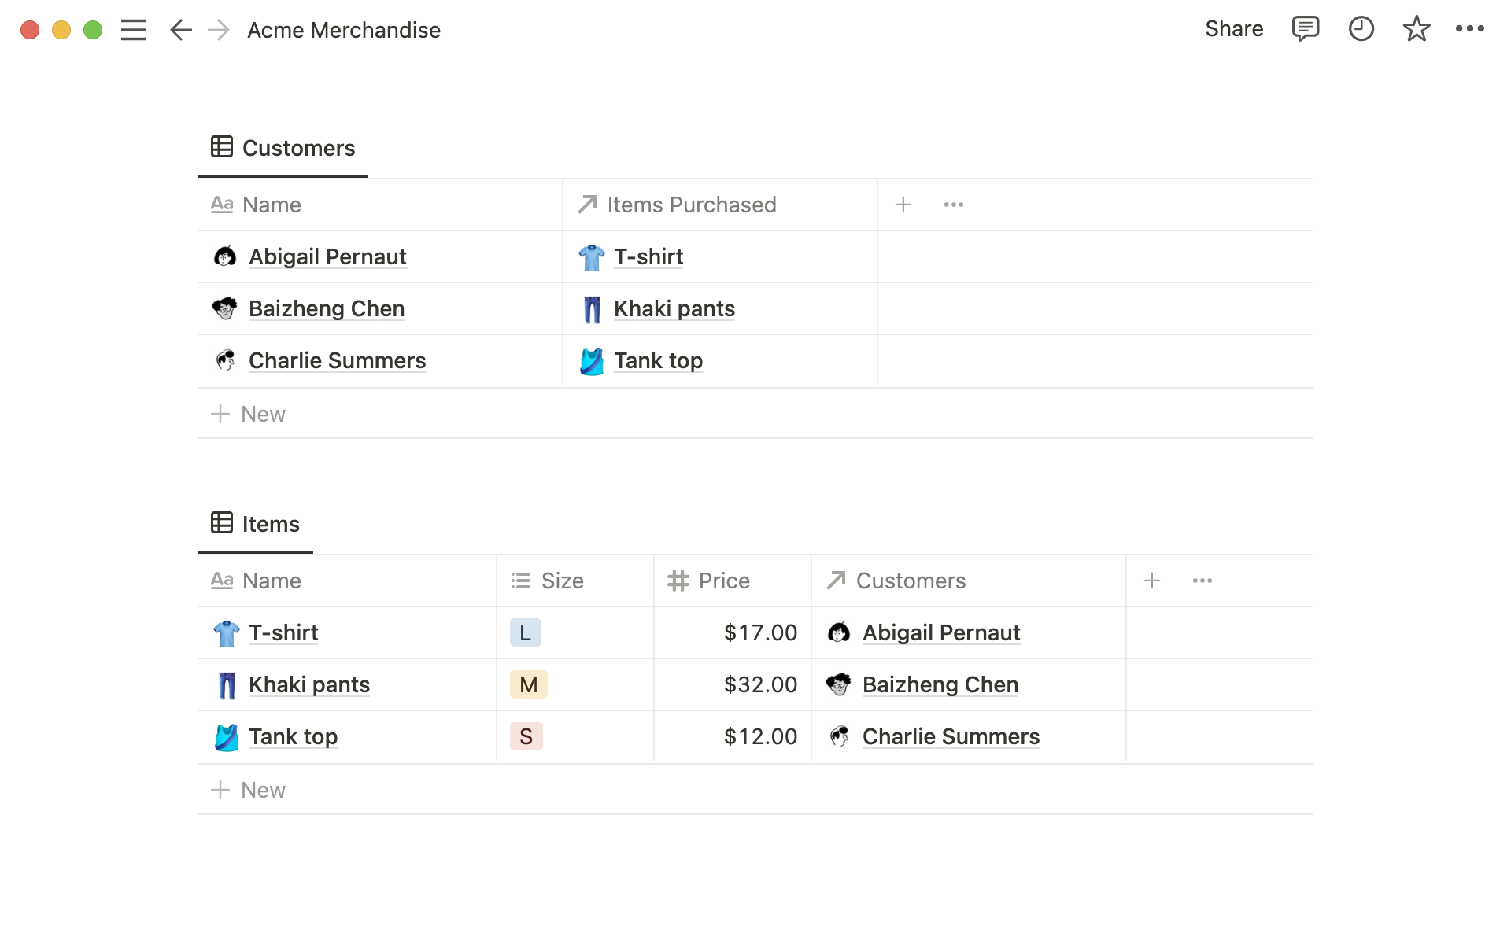This screenshot has width=1511, height=944.
Task: Expand column options in Customers table
Action: coord(953,205)
